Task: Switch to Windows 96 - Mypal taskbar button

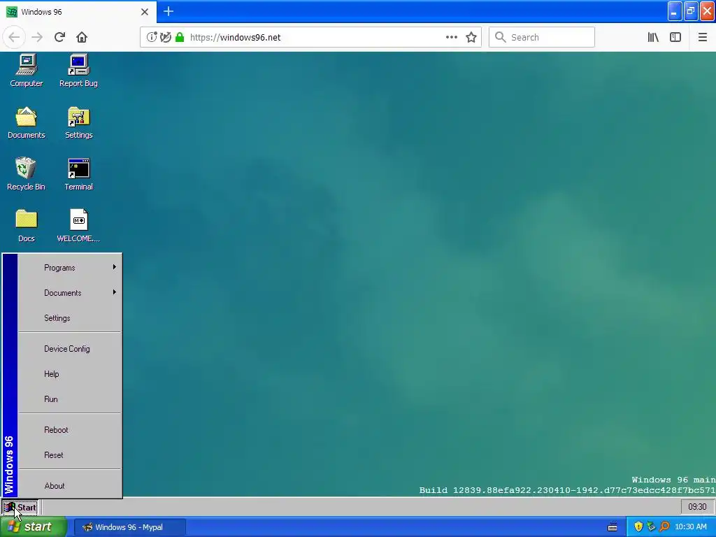Action: click(x=129, y=527)
